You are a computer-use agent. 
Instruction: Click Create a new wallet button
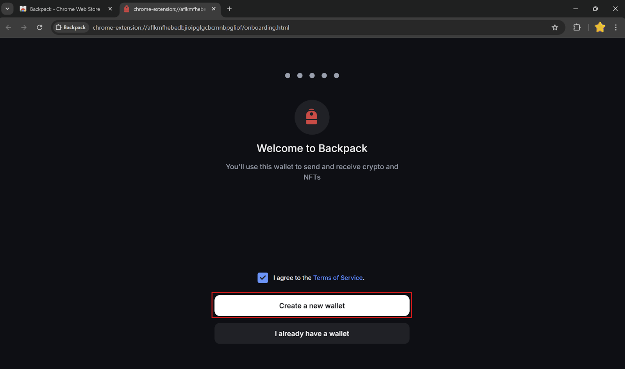[312, 306]
